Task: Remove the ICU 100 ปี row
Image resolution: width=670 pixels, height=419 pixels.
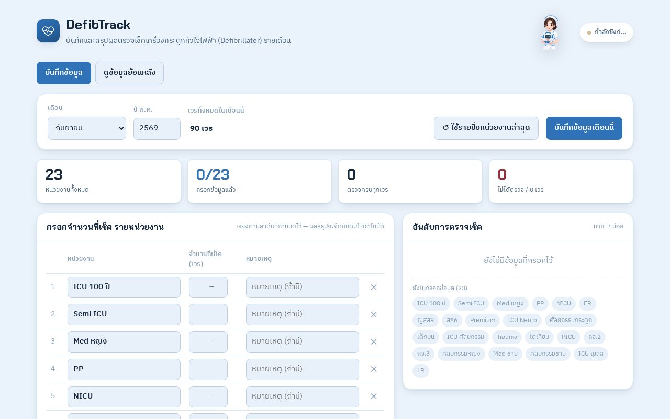Action: pyautogui.click(x=374, y=287)
